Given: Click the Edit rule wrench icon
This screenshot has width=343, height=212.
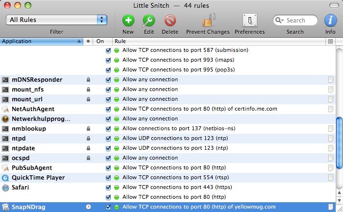Looking at the screenshot, I should [x=149, y=20].
